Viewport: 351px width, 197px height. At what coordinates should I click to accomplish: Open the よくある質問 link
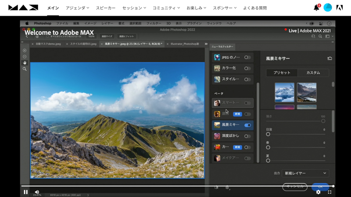pyautogui.click(x=255, y=8)
